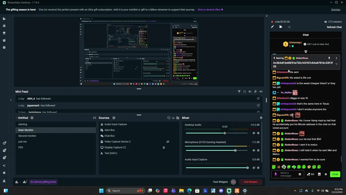The height and width of the screenshot is (195, 346).
Task: Pause the Mini Feed event queue
Action: [245, 92]
